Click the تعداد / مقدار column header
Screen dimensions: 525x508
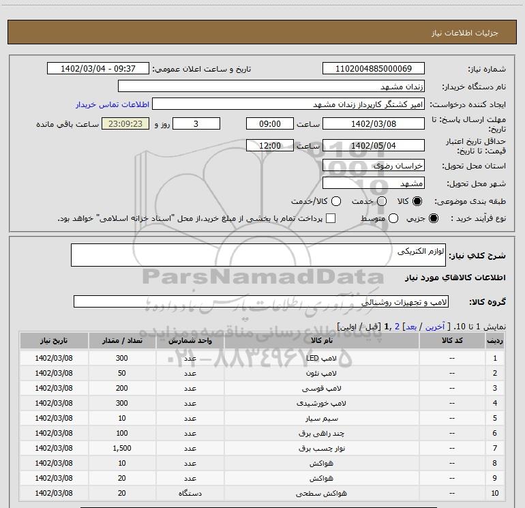pyautogui.click(x=122, y=340)
